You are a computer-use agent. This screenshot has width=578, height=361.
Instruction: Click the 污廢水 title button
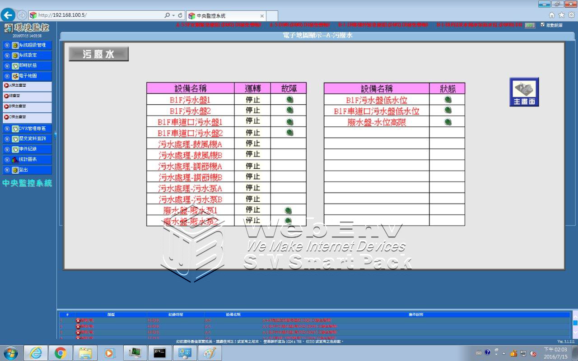98,54
